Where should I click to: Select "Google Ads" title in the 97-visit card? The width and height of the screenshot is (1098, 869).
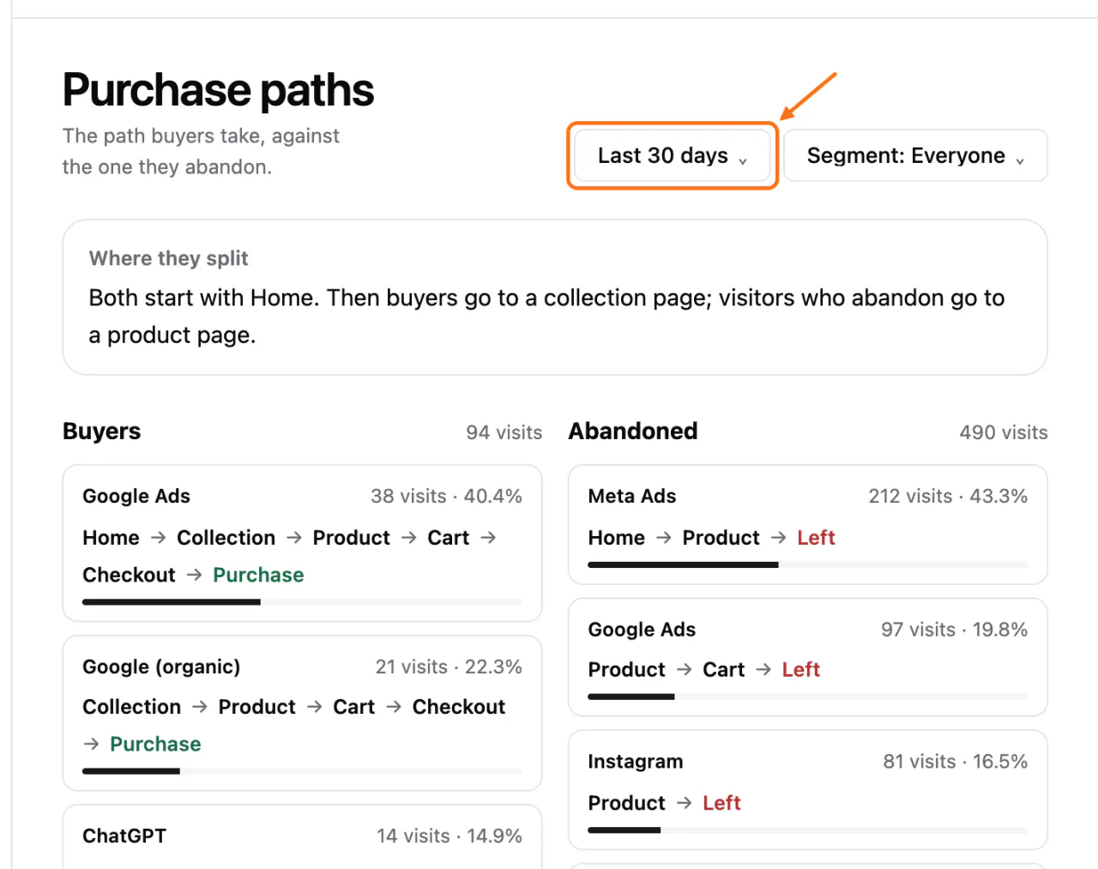tap(642, 630)
